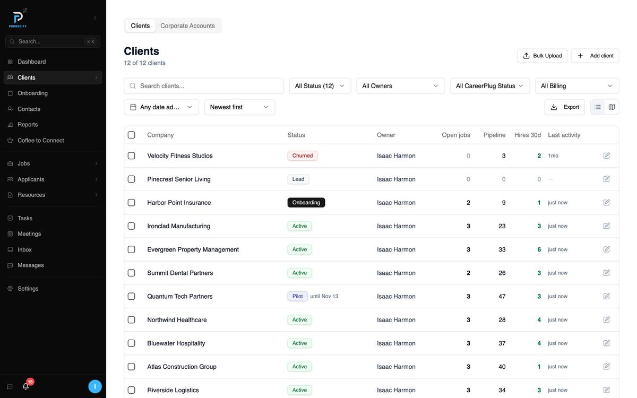Open the All Billing dropdown
This screenshot has height=398, width=637.
coord(577,86)
